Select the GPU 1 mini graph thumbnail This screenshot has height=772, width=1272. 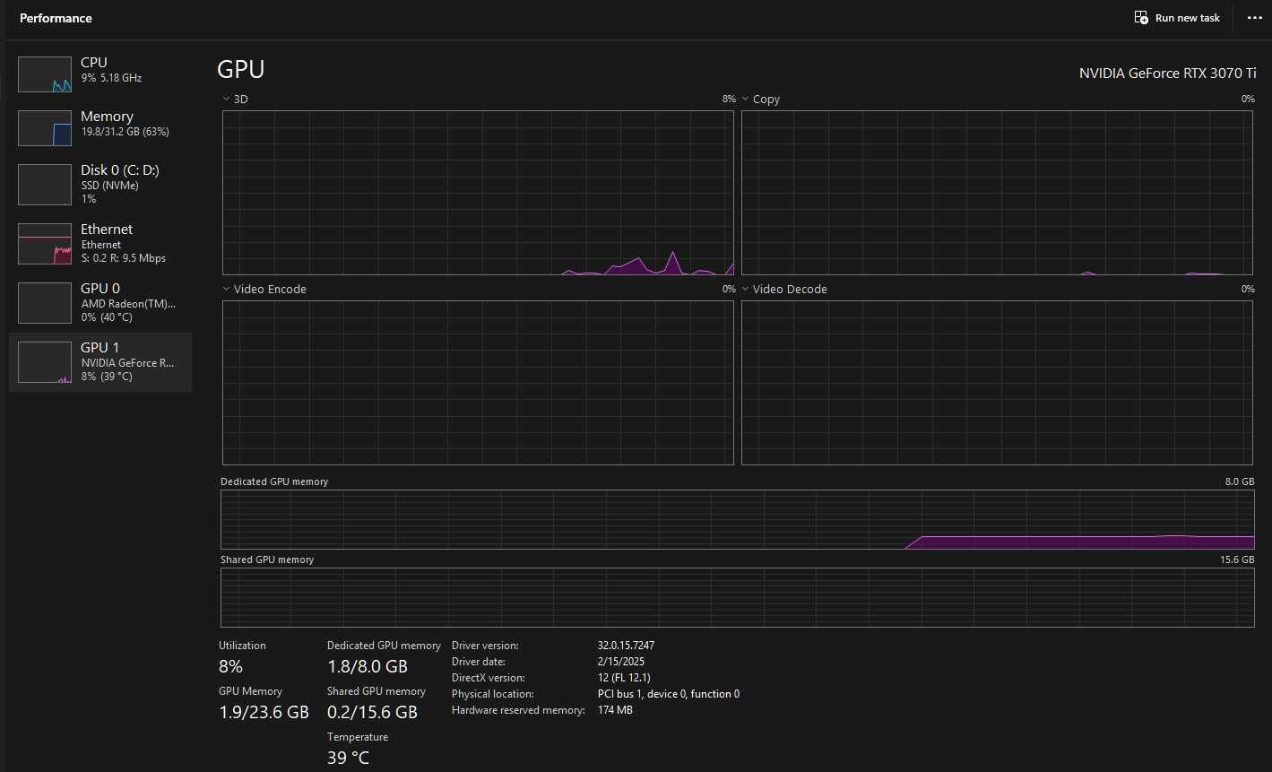(x=45, y=362)
